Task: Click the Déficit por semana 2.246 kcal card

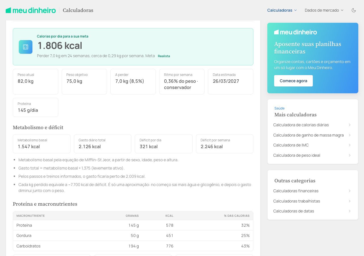Action: pyautogui.click(x=225, y=144)
